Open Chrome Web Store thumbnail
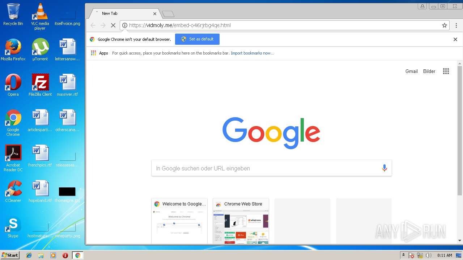The image size is (463, 260). pyautogui.click(x=241, y=221)
